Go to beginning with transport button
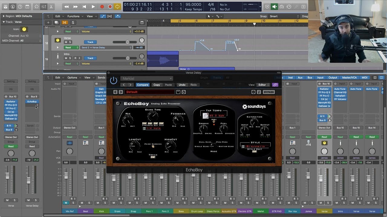 click(x=84, y=7)
